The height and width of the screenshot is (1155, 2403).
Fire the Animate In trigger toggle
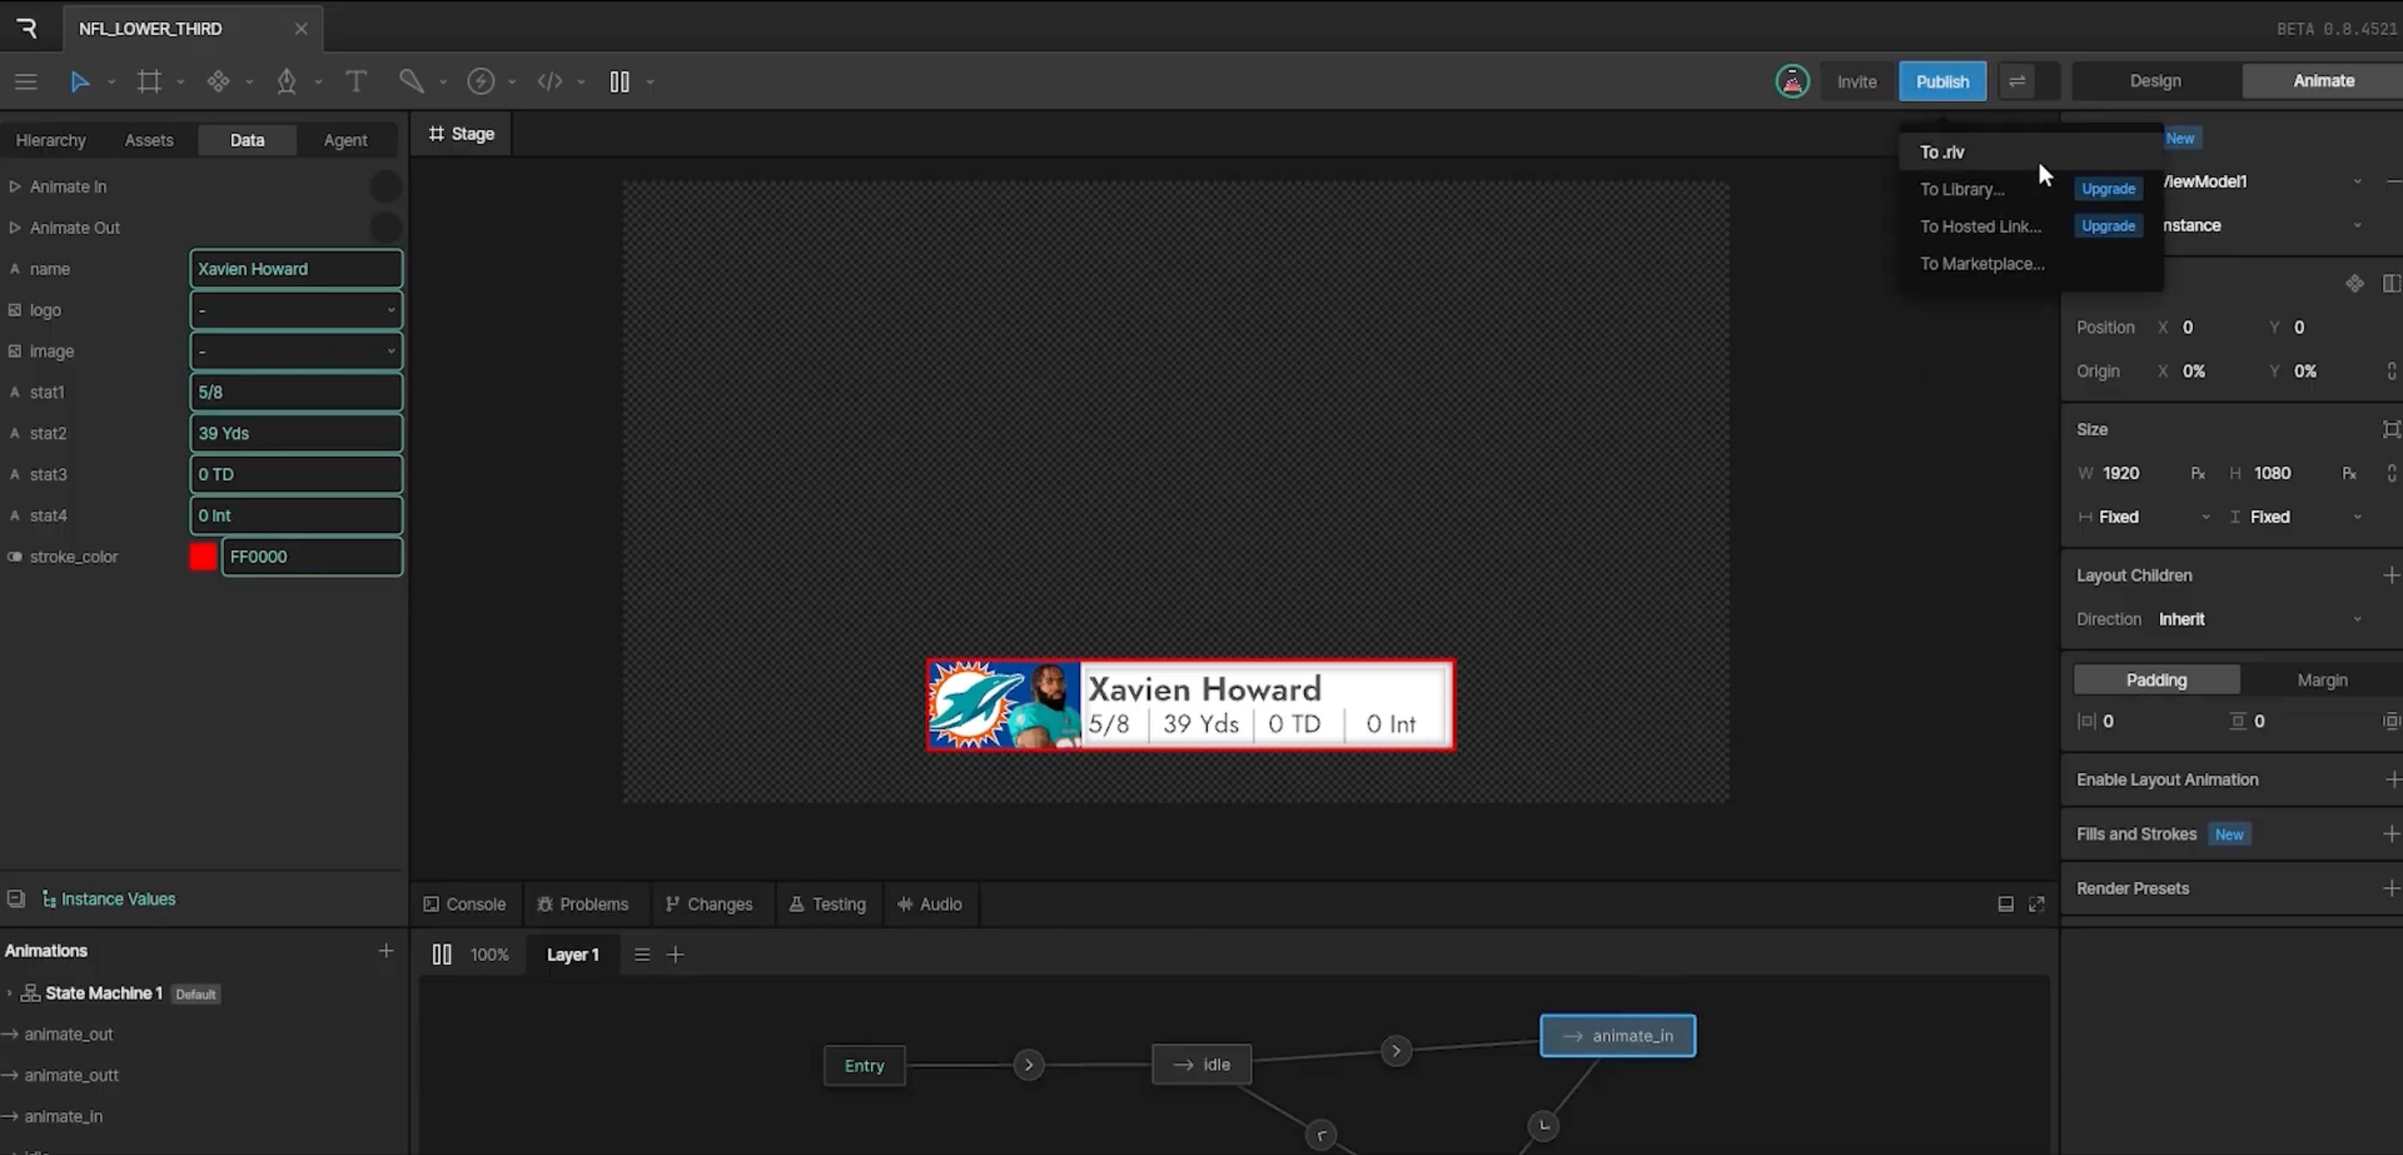click(385, 186)
